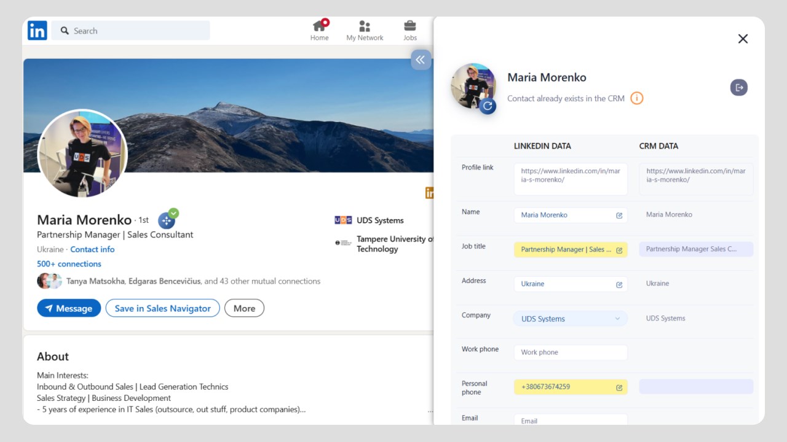This screenshot has height=442, width=787.
Task: Click the CRM Job title value
Action: pyautogui.click(x=696, y=249)
